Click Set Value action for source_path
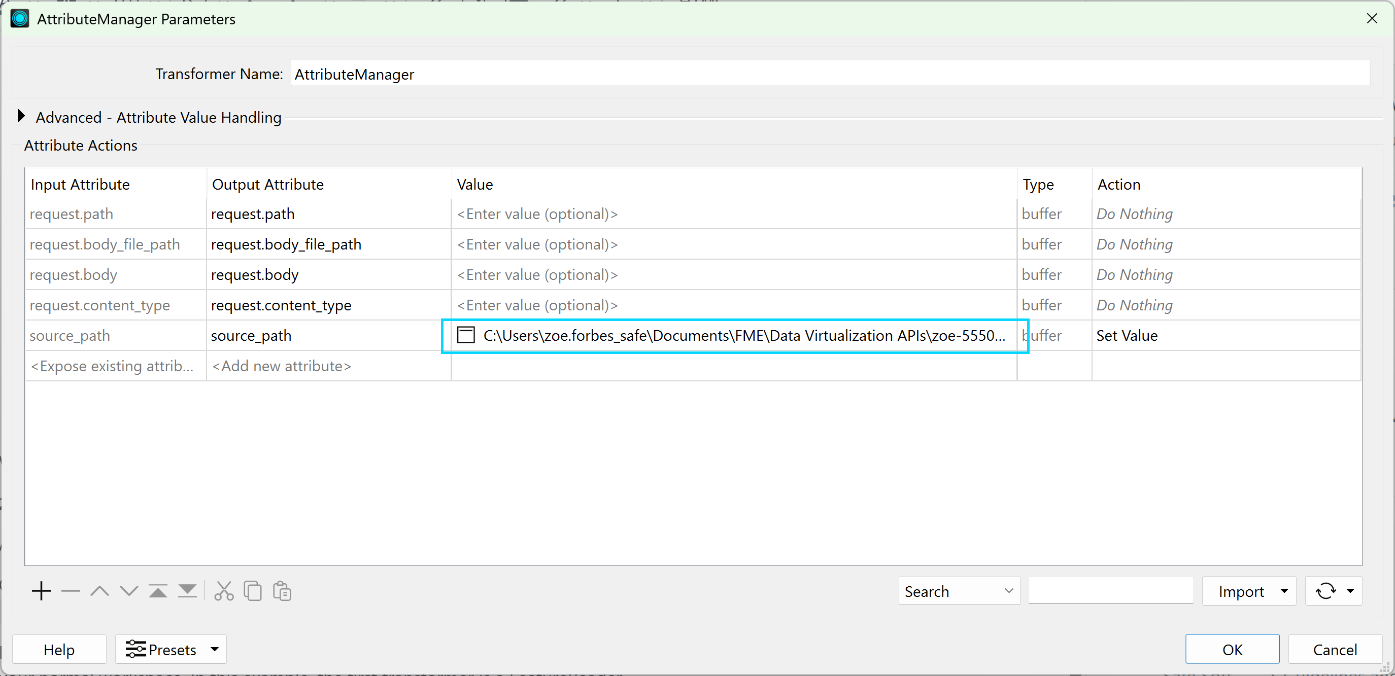The width and height of the screenshot is (1395, 676). [x=1226, y=335]
